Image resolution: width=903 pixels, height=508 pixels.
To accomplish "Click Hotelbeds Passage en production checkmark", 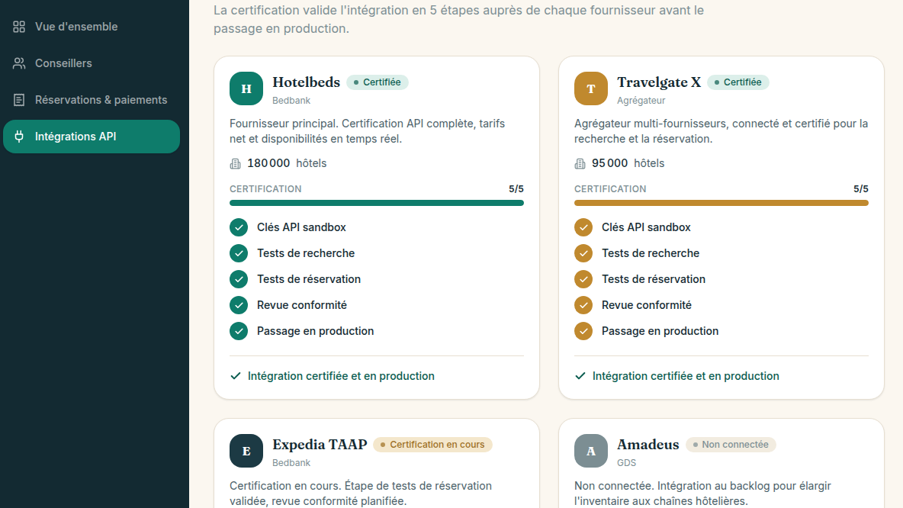I will click(239, 331).
